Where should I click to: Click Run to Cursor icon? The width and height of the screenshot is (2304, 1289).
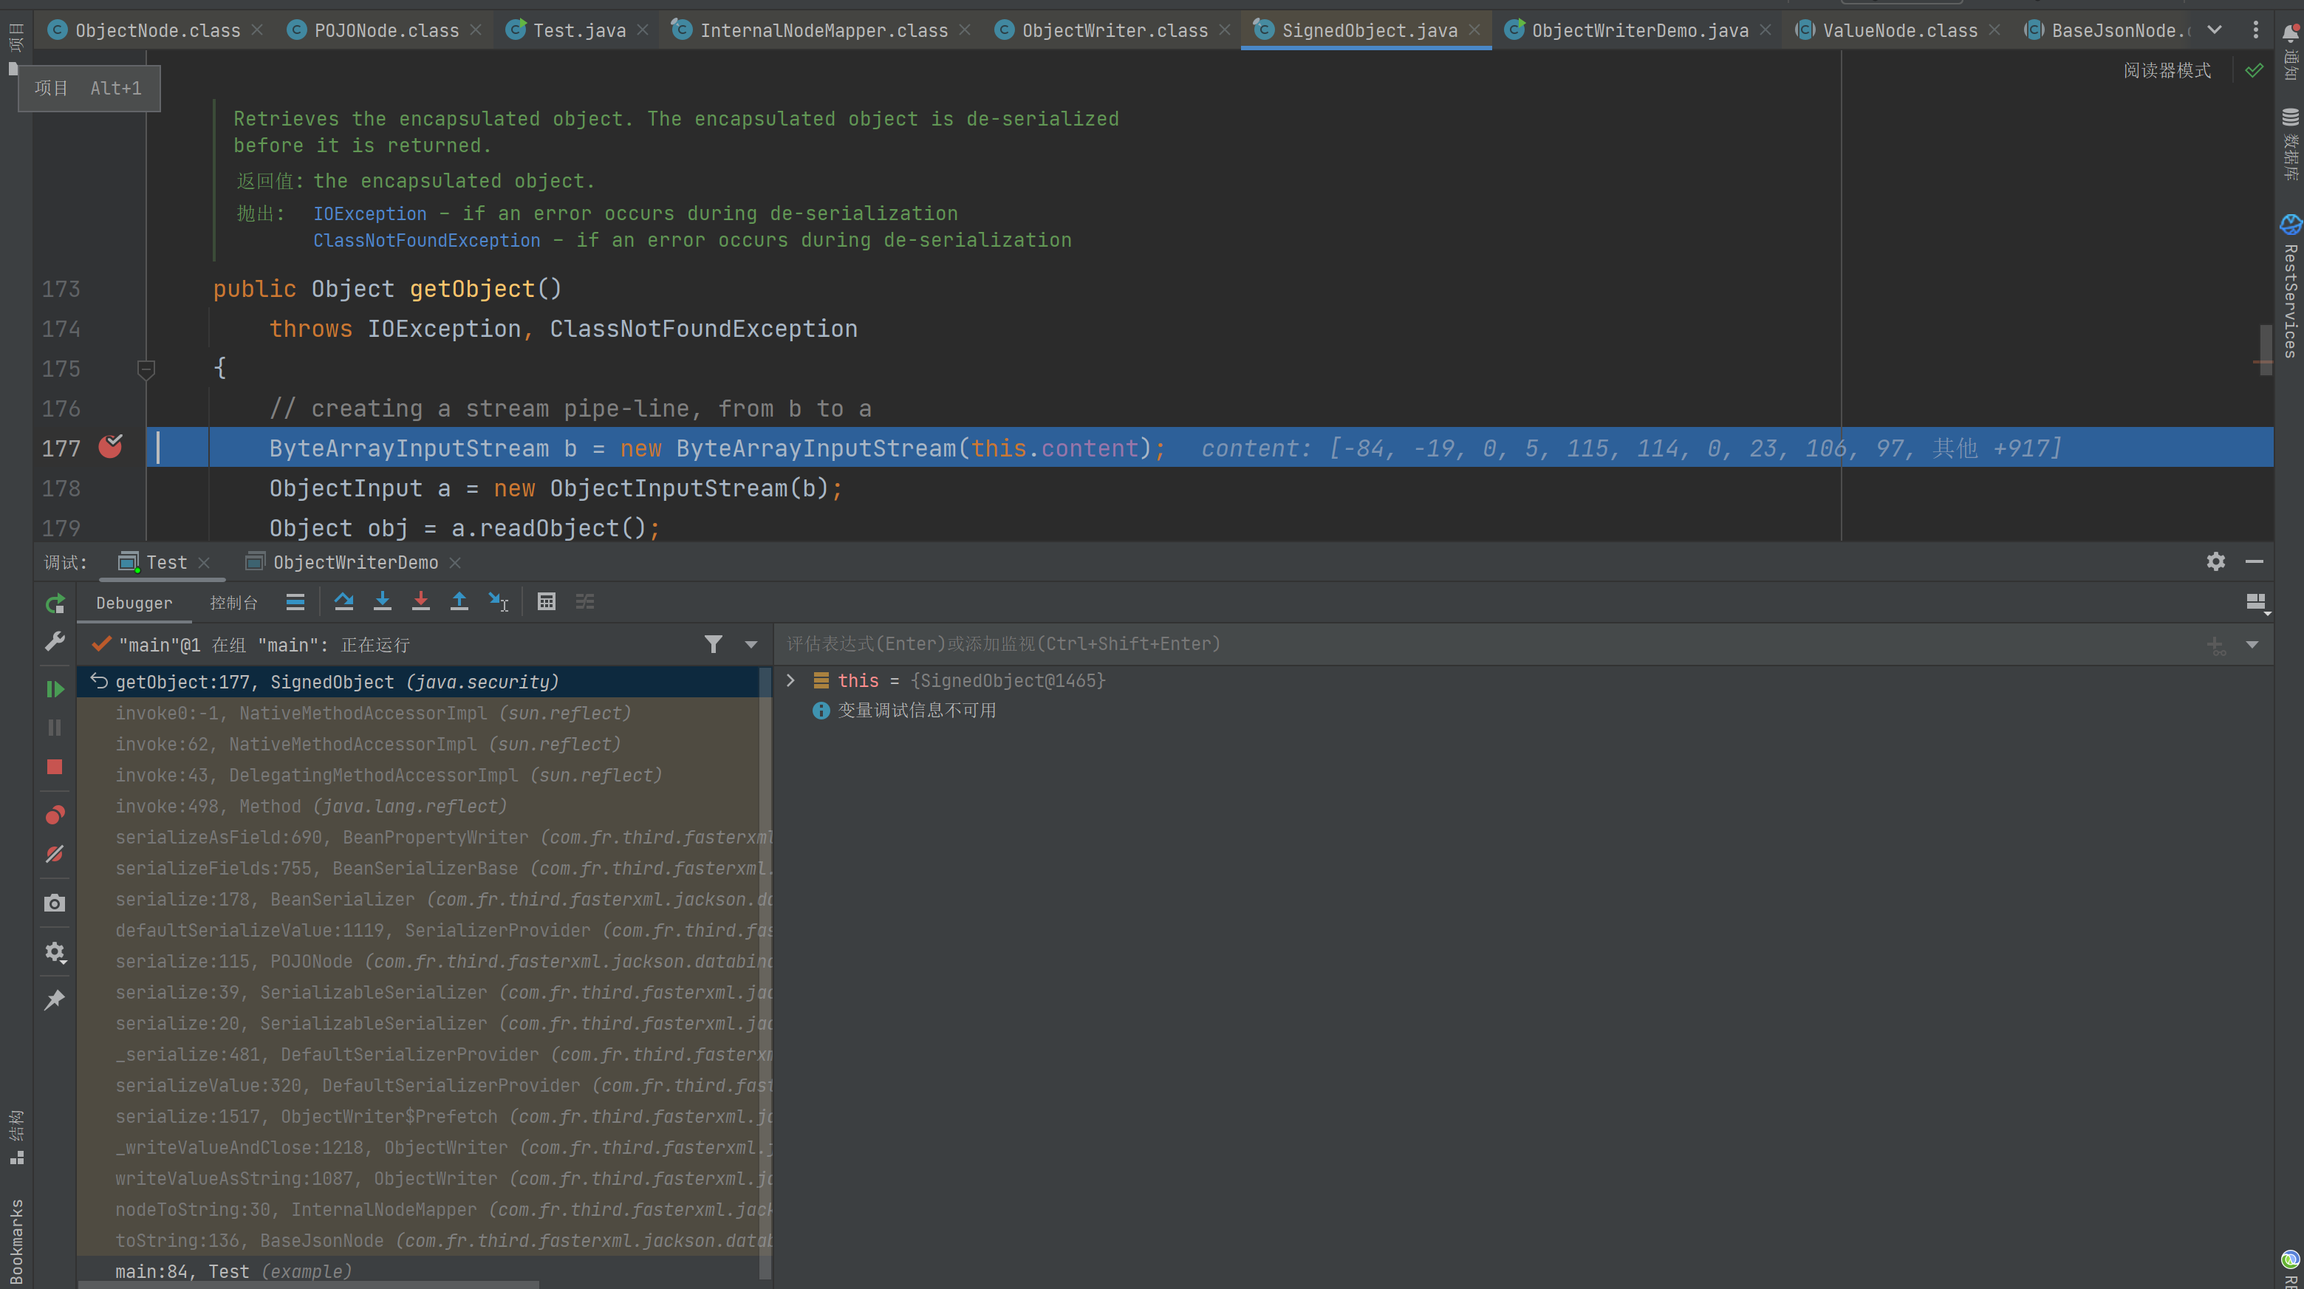tap(498, 602)
